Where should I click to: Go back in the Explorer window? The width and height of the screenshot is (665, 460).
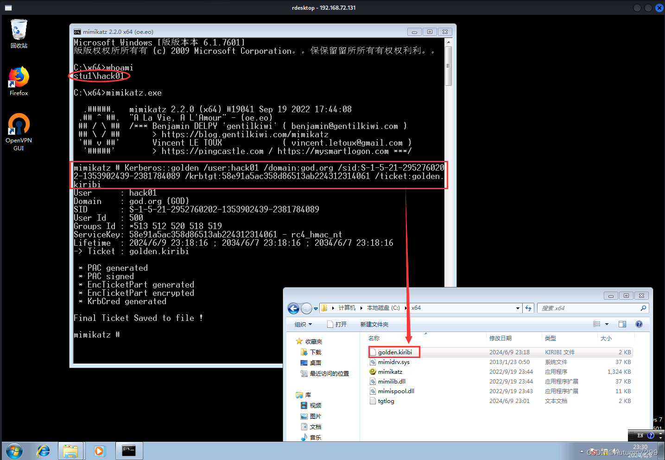click(293, 308)
